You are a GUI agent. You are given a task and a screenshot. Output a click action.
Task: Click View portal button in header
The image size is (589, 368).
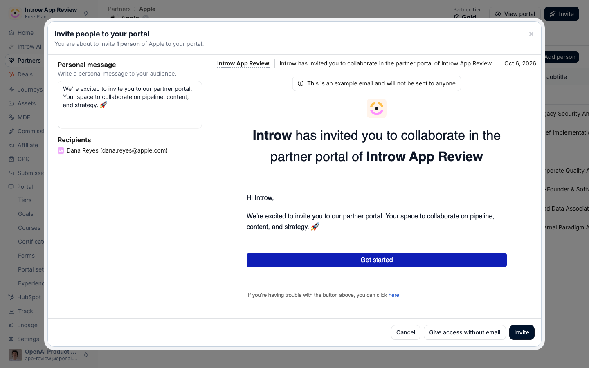tap(515, 14)
